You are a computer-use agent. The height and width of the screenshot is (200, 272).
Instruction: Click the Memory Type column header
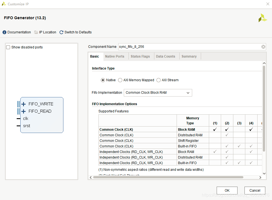coord(193,120)
